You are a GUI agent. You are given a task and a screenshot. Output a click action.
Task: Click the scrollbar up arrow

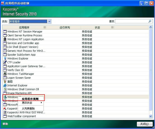151,27
